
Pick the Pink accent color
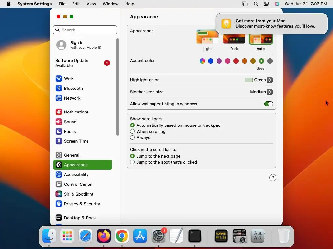228,61
